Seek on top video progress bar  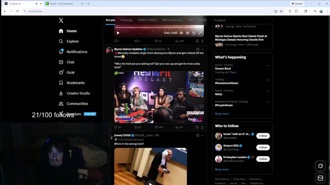159,27
